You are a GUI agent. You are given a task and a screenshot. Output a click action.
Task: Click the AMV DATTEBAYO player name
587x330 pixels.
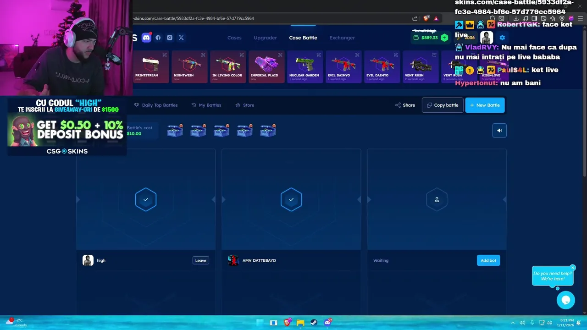point(259,260)
